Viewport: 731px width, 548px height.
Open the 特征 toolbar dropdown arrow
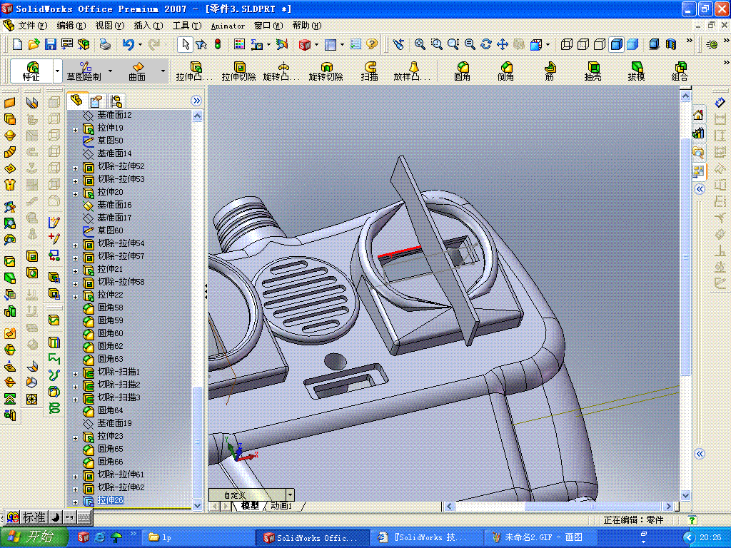point(57,71)
